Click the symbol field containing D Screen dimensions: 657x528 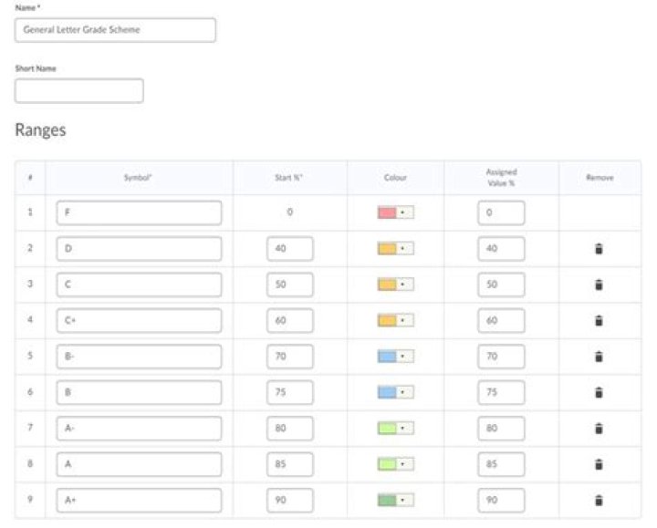click(x=139, y=249)
